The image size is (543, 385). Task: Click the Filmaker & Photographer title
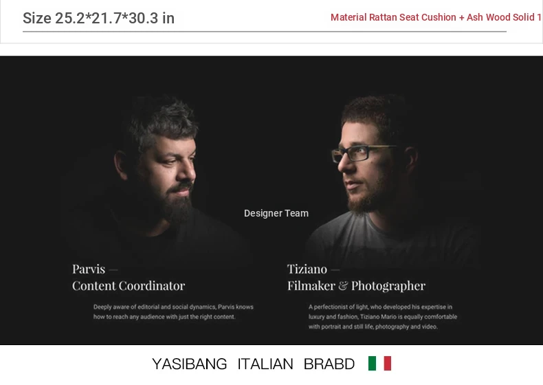click(356, 286)
